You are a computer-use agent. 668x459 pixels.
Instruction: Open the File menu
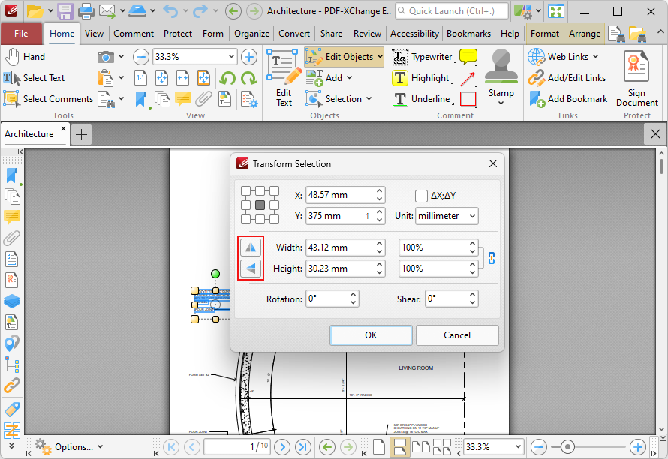click(x=21, y=34)
